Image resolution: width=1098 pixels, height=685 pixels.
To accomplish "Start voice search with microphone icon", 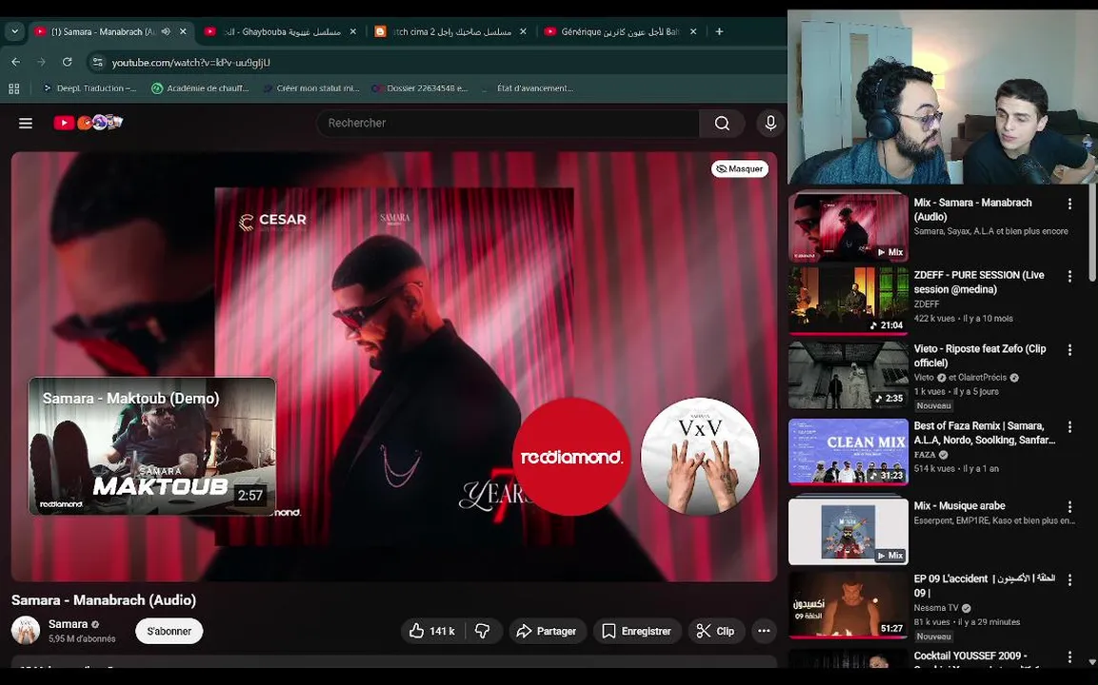I will 770,123.
